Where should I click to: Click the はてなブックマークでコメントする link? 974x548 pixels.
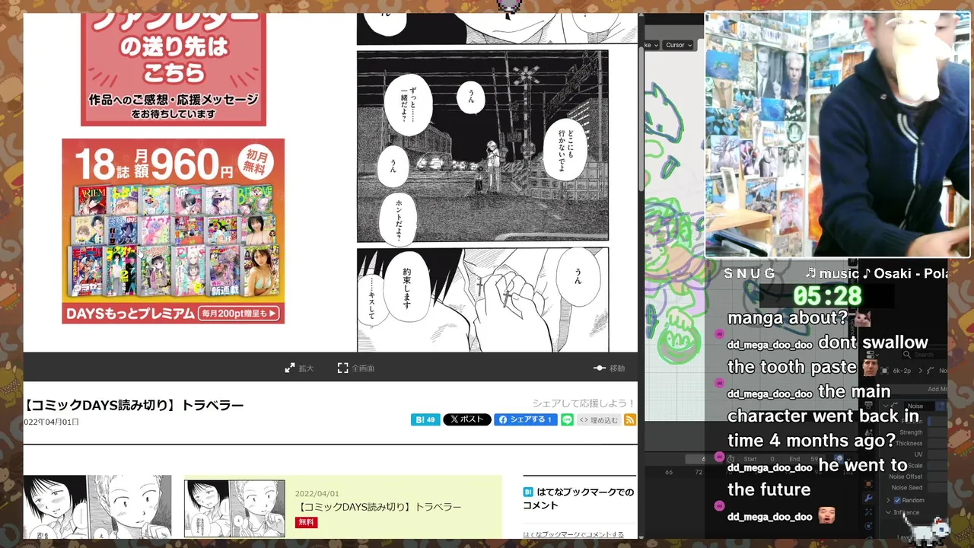click(573, 534)
